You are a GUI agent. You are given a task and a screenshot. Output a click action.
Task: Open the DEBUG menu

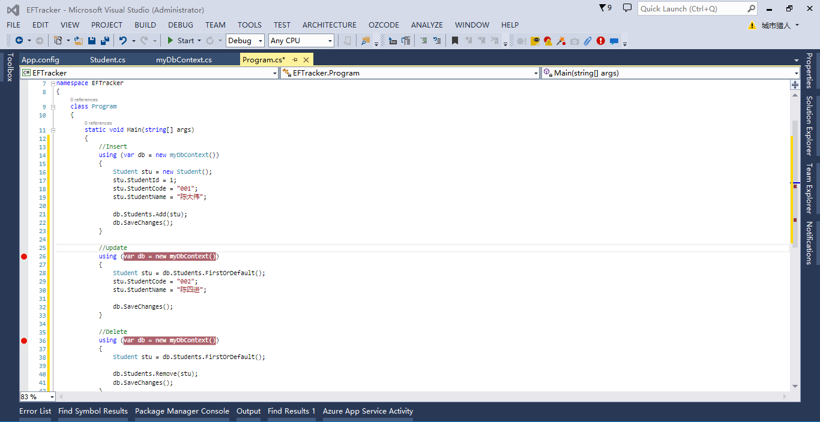click(181, 25)
